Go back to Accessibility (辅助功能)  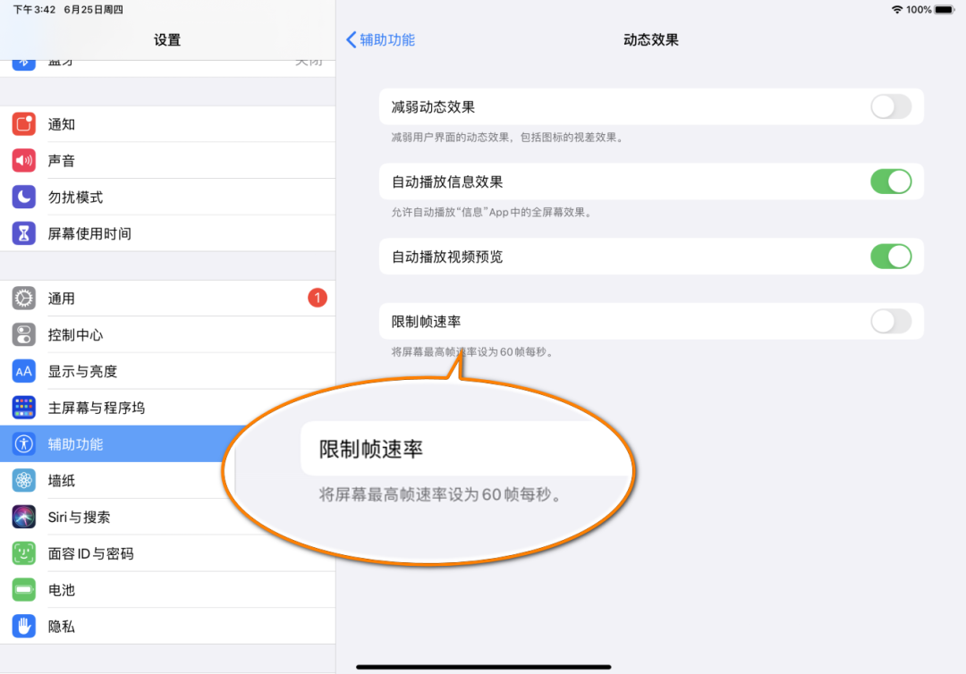click(380, 39)
